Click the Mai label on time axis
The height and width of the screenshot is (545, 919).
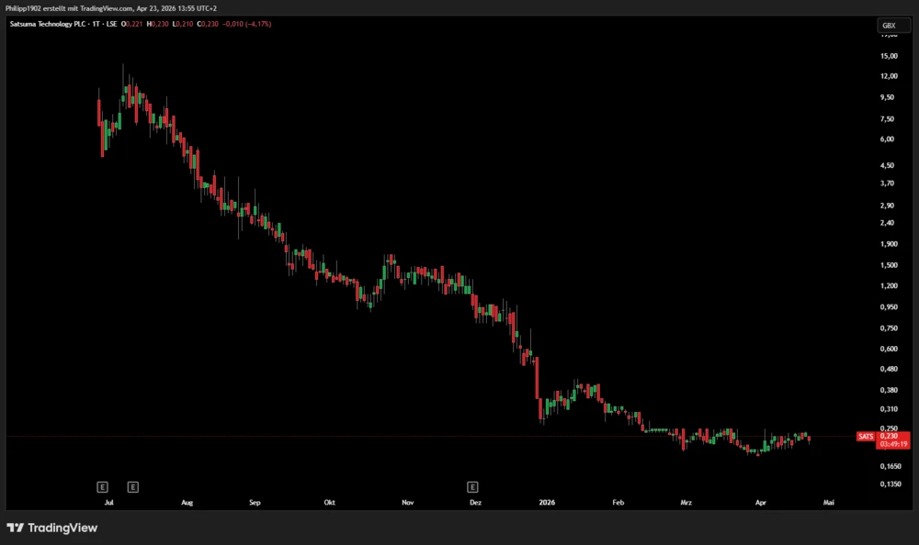click(829, 503)
